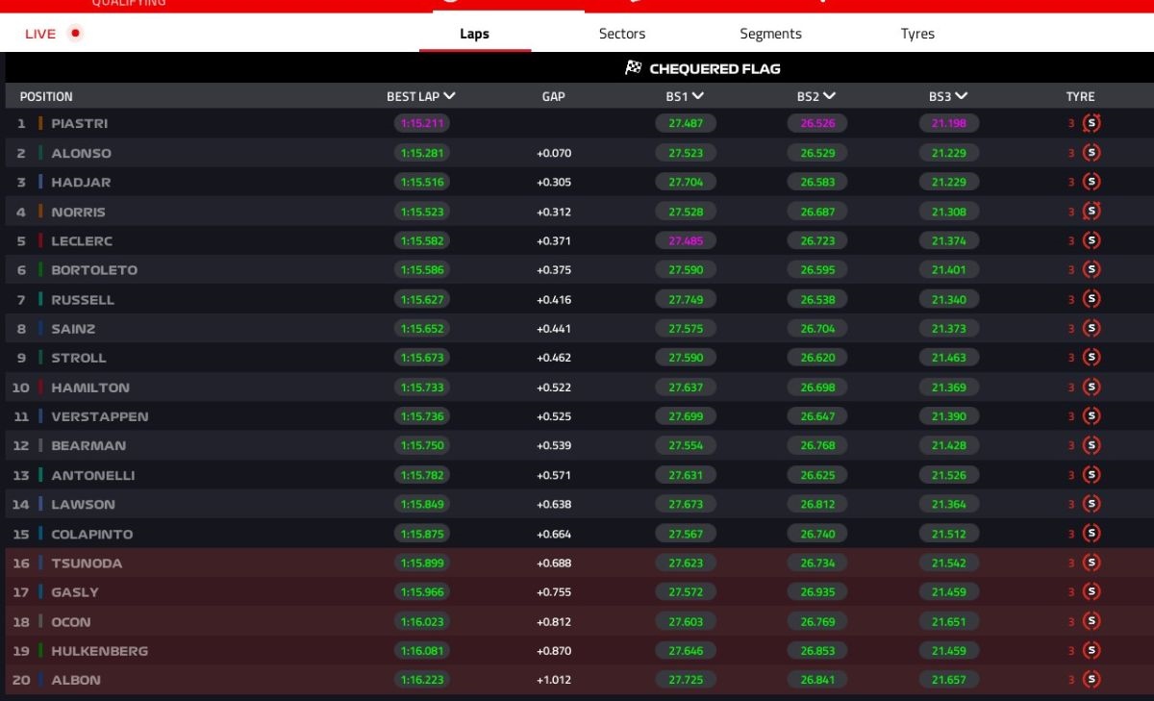Click driver name HULKENBERG
The width and height of the screenshot is (1154, 701).
pos(100,651)
